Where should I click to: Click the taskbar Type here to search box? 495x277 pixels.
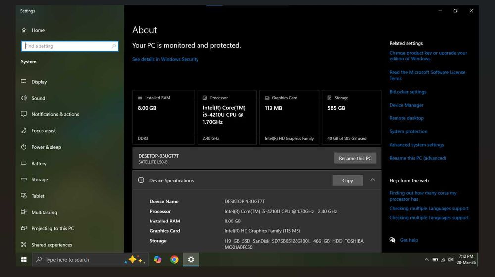point(90,260)
